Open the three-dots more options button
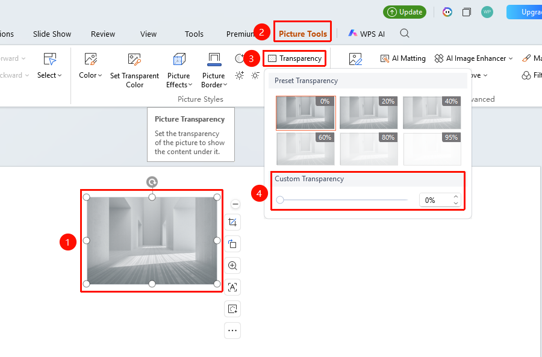 tap(232, 331)
